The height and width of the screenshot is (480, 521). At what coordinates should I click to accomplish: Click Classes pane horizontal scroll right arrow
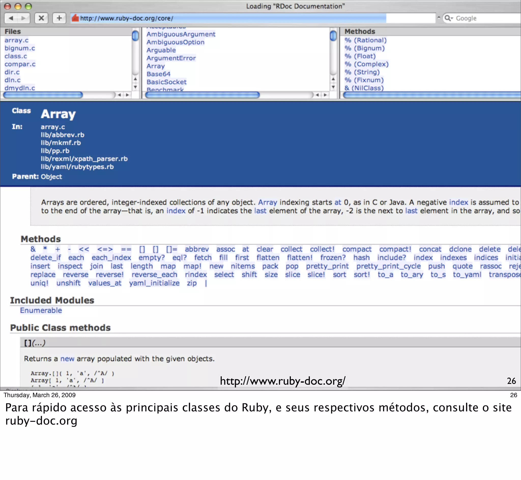coord(325,95)
